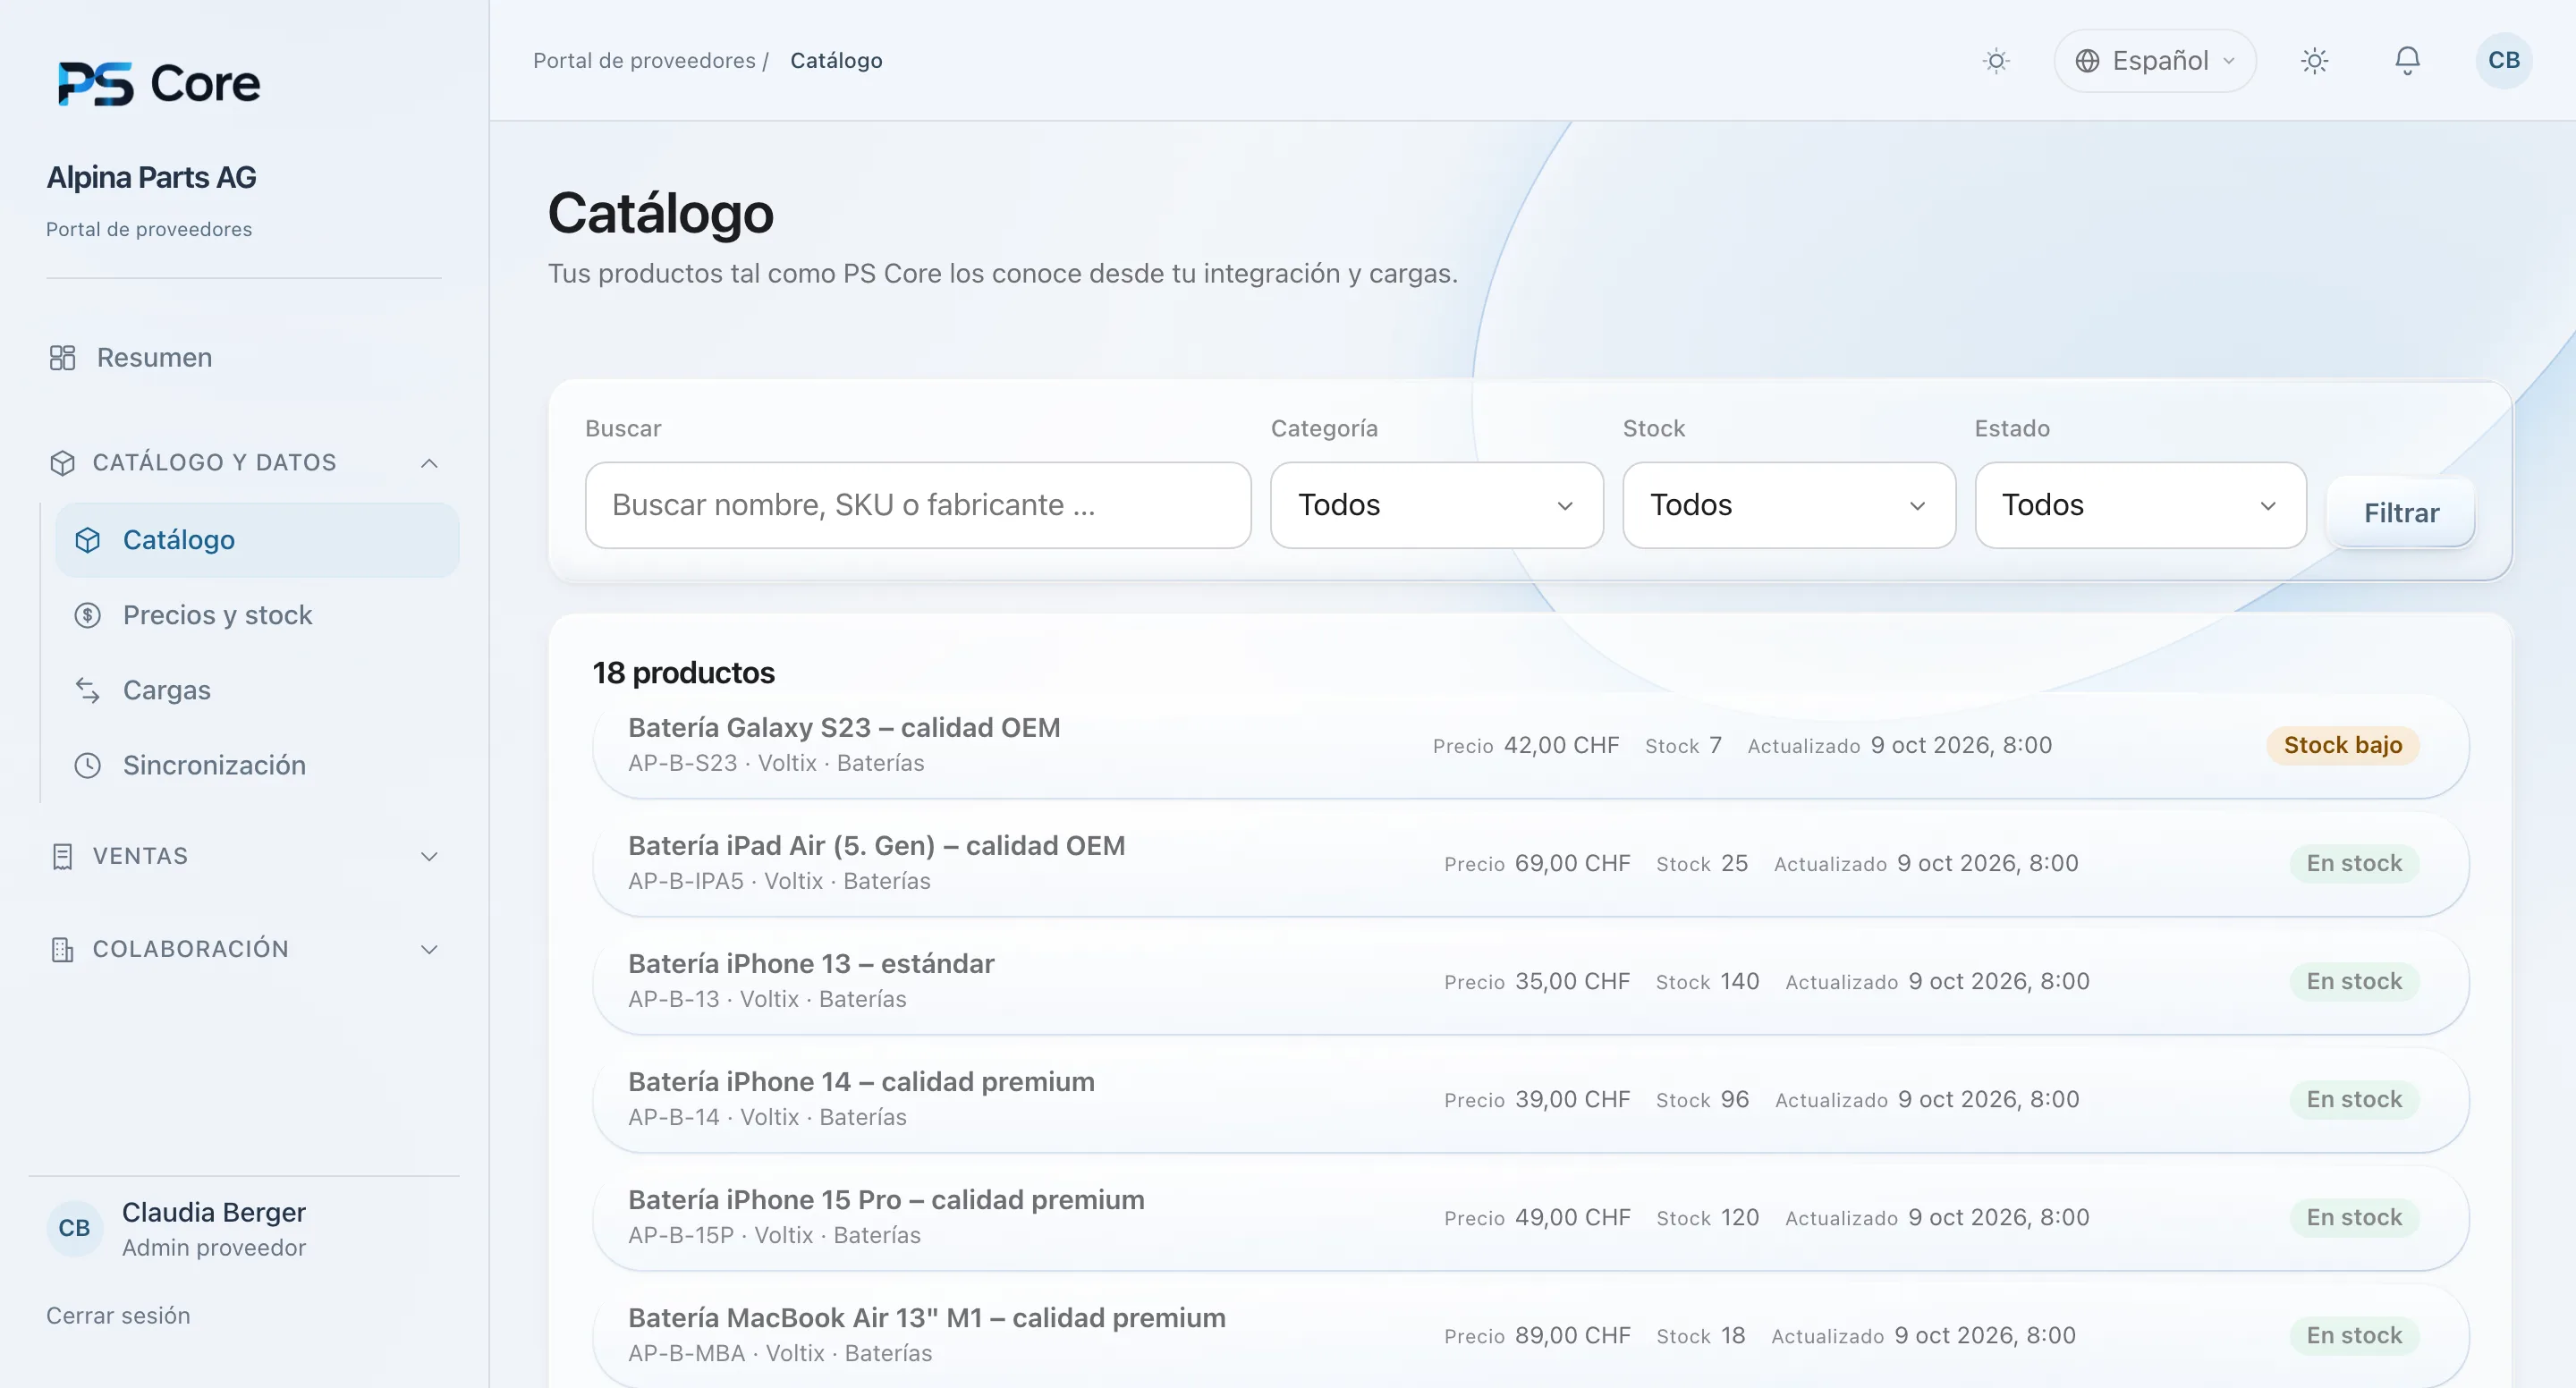Click the Stock bajo badge
Image resolution: width=2576 pixels, height=1388 pixels.
coord(2342,746)
